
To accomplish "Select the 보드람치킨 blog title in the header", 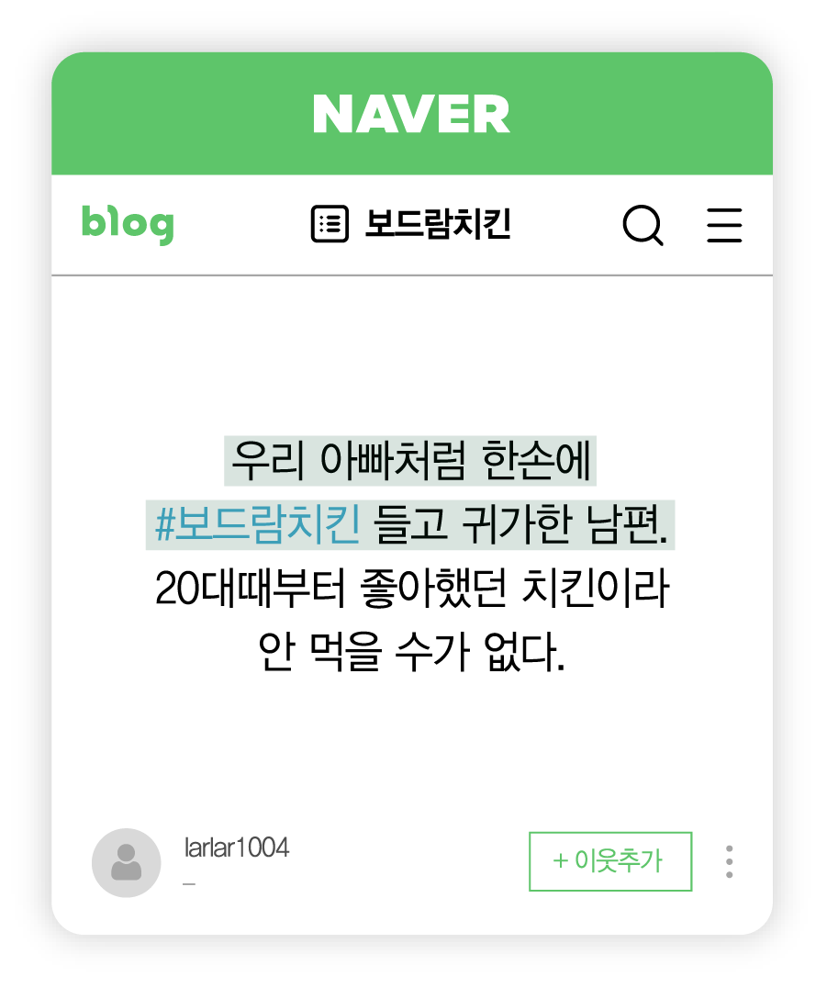I will pyautogui.click(x=439, y=224).
